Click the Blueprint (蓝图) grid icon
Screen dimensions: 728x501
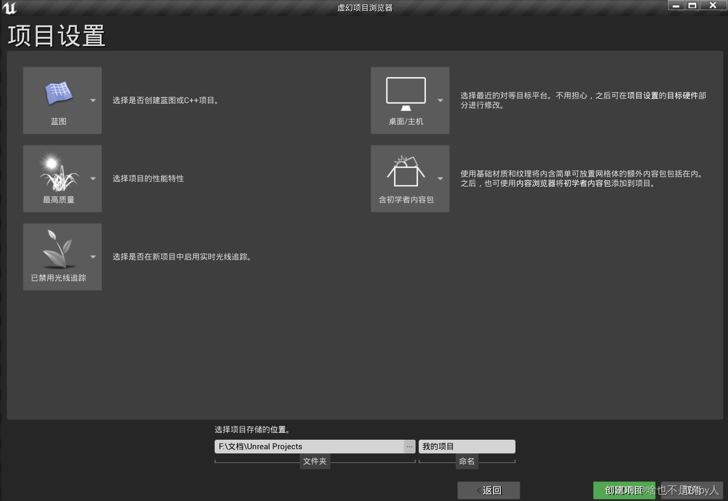point(58,94)
